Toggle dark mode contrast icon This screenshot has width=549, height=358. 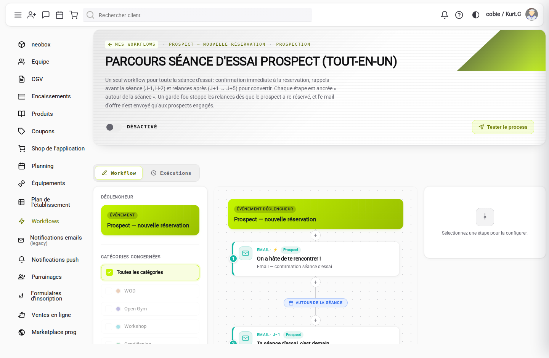pos(475,15)
